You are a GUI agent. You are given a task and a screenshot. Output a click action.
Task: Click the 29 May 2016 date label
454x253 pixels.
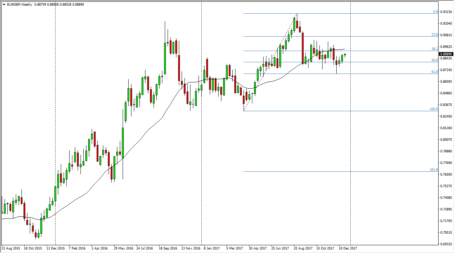[x=124, y=248]
